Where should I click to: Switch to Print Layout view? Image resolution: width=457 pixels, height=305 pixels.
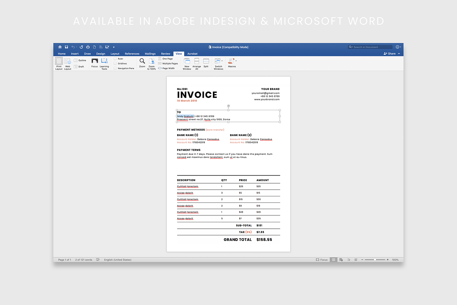point(59,63)
